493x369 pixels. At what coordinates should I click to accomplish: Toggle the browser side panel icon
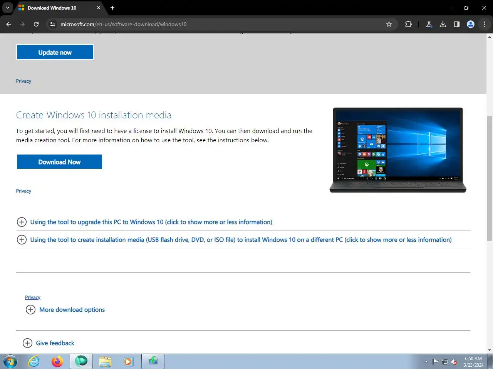click(457, 24)
